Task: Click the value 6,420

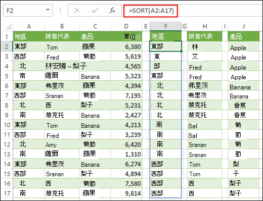Action: [x=133, y=144]
